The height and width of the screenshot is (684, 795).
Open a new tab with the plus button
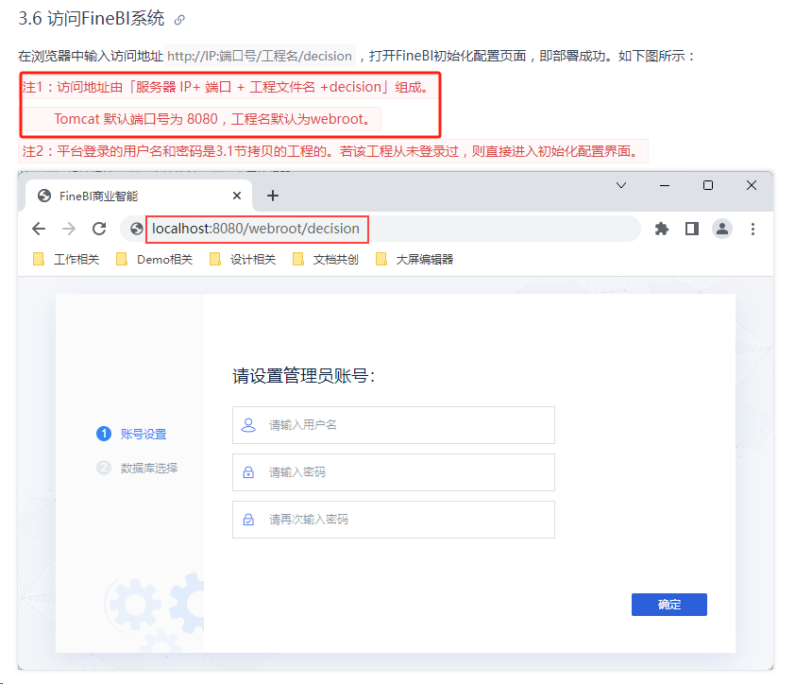[273, 196]
